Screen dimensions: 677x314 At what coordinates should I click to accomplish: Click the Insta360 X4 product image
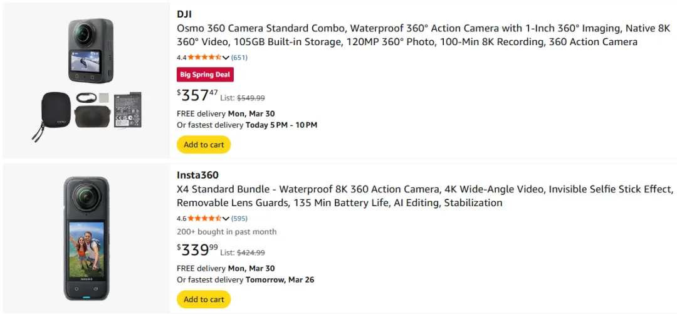point(86,239)
